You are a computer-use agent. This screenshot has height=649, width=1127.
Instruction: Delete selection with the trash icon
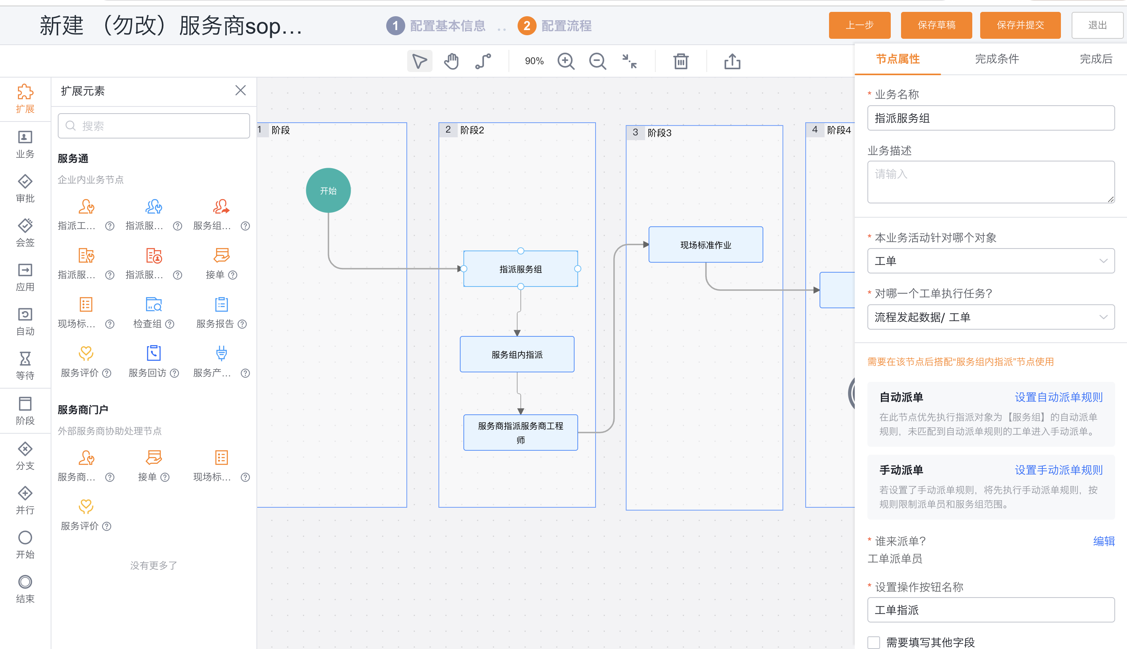coord(681,61)
